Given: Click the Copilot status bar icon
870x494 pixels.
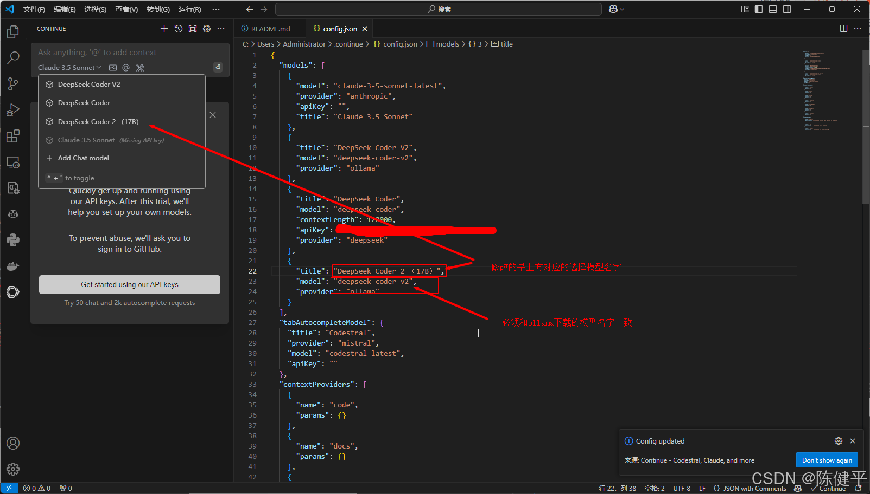Looking at the screenshot, I should (797, 488).
